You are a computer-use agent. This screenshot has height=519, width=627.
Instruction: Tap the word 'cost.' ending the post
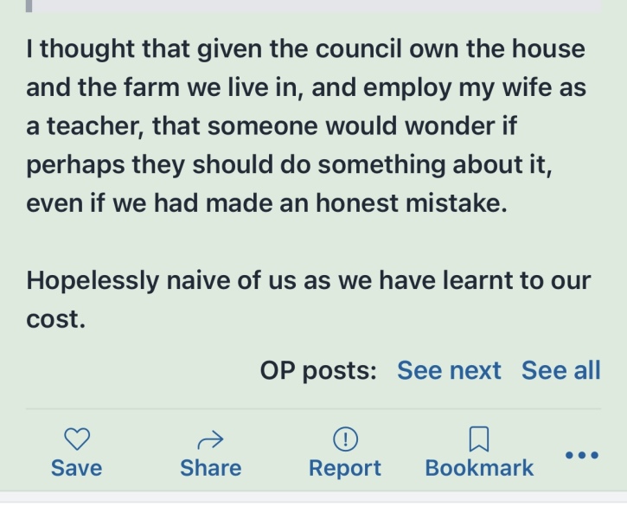pyautogui.click(x=55, y=319)
